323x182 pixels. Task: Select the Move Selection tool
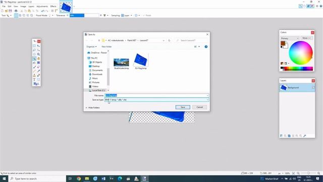(38, 50)
